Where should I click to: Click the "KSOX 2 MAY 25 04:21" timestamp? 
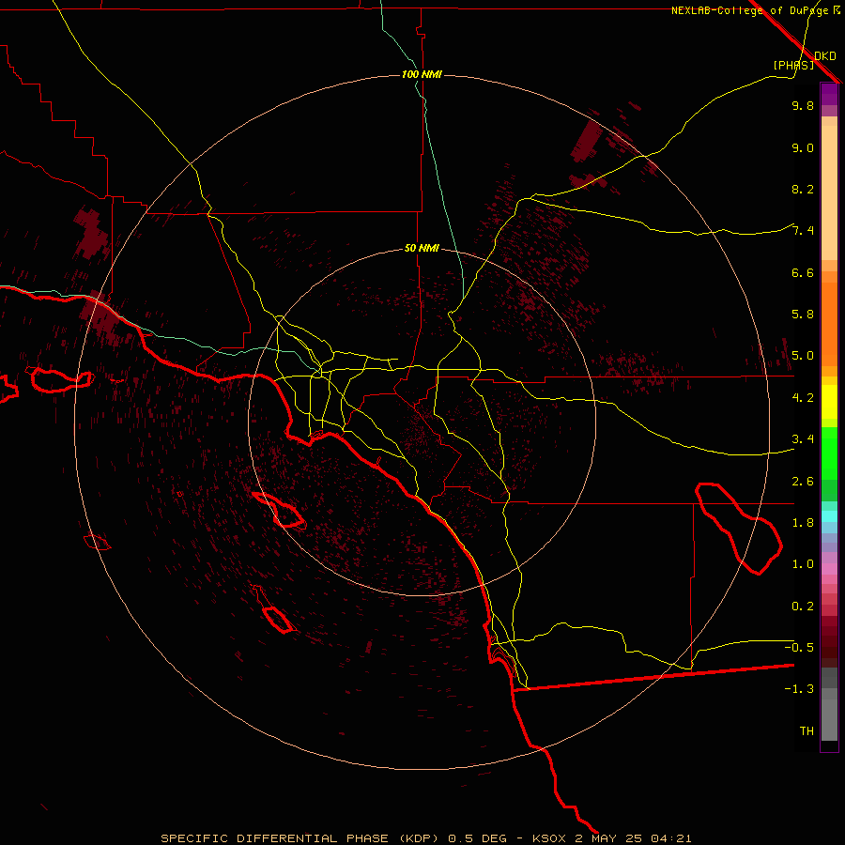[x=611, y=838]
